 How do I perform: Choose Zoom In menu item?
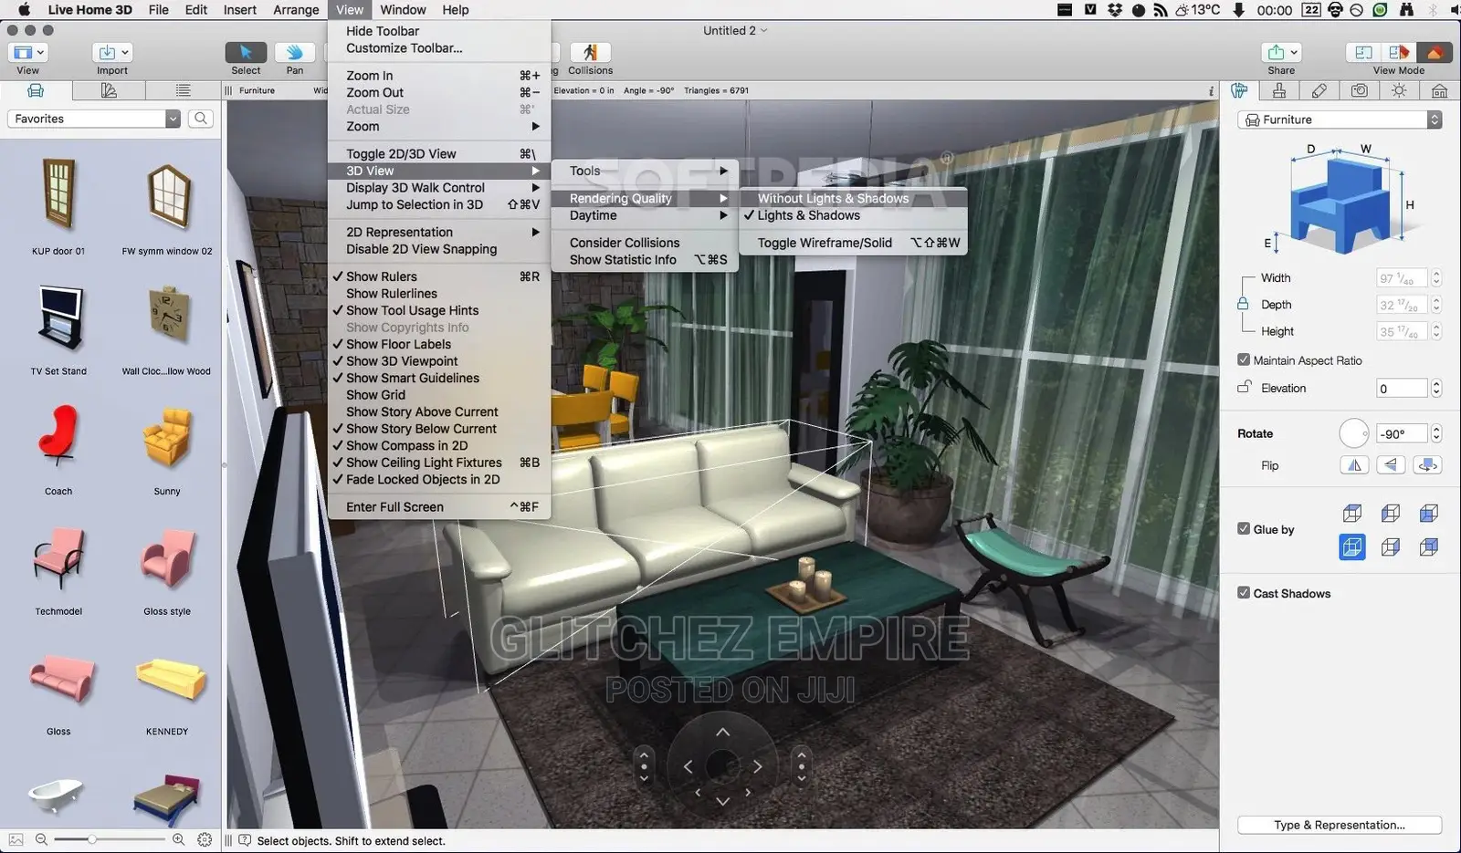point(439,76)
